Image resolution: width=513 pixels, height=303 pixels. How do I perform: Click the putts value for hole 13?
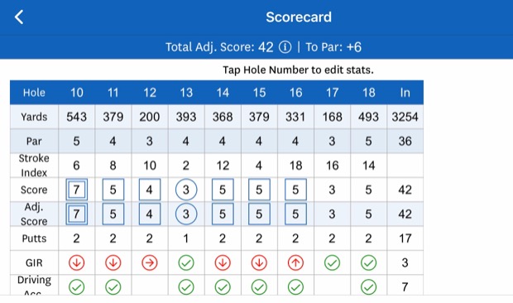(186, 238)
